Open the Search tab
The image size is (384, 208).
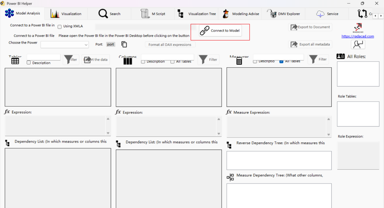109,14
